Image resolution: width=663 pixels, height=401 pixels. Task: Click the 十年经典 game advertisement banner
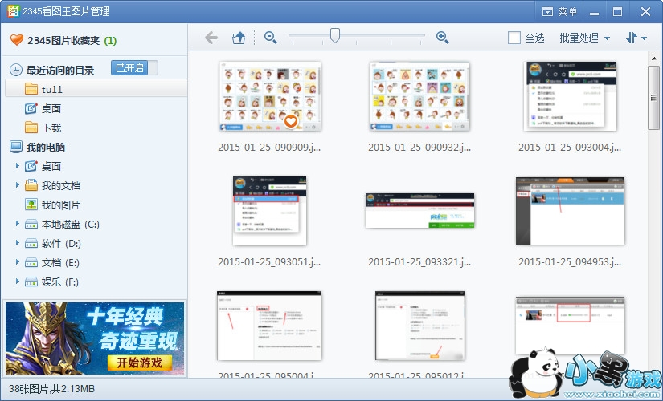tap(95, 338)
